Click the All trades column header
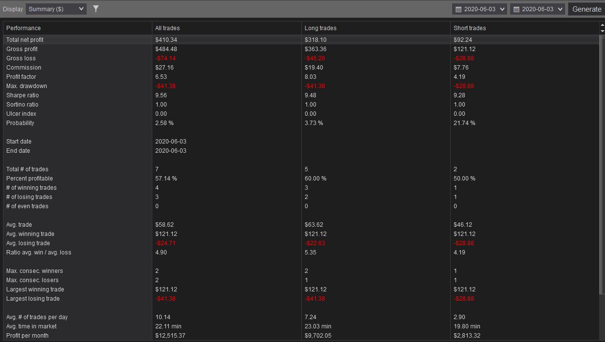Image resolution: width=605 pixels, height=342 pixels. [x=227, y=28]
